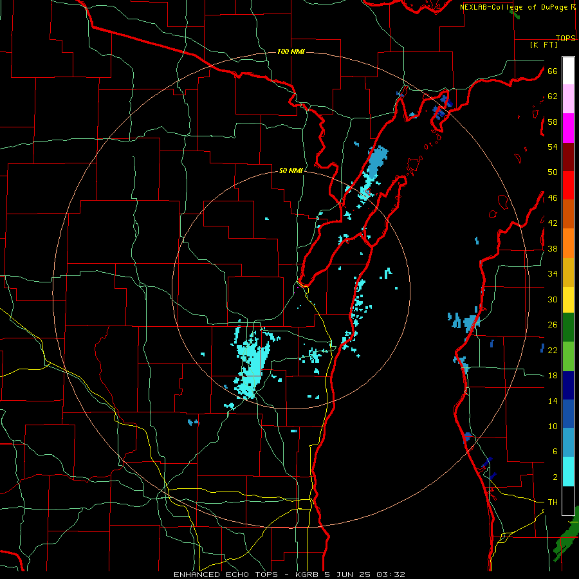Click the yellow legend color block
This screenshot has width=579, height=579.
568,299
